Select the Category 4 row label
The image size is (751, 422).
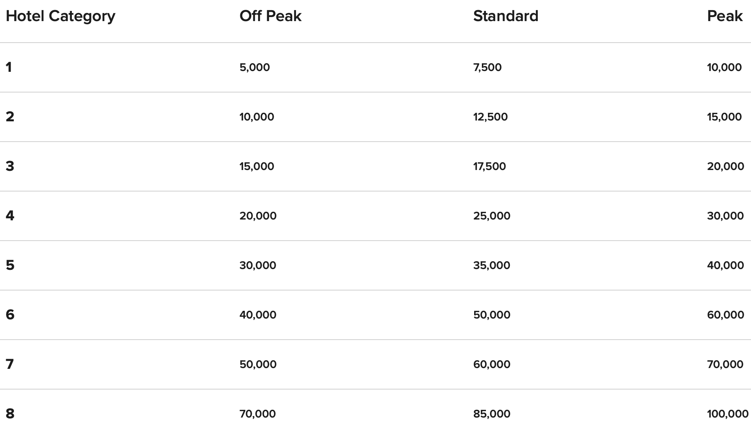[10, 215]
